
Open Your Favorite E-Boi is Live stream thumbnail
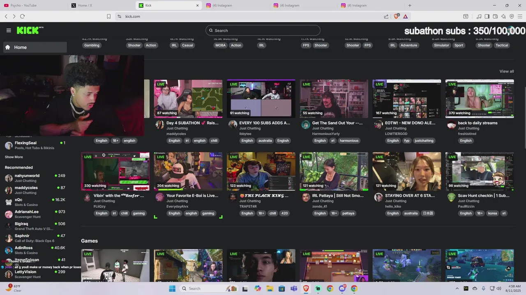(188, 171)
